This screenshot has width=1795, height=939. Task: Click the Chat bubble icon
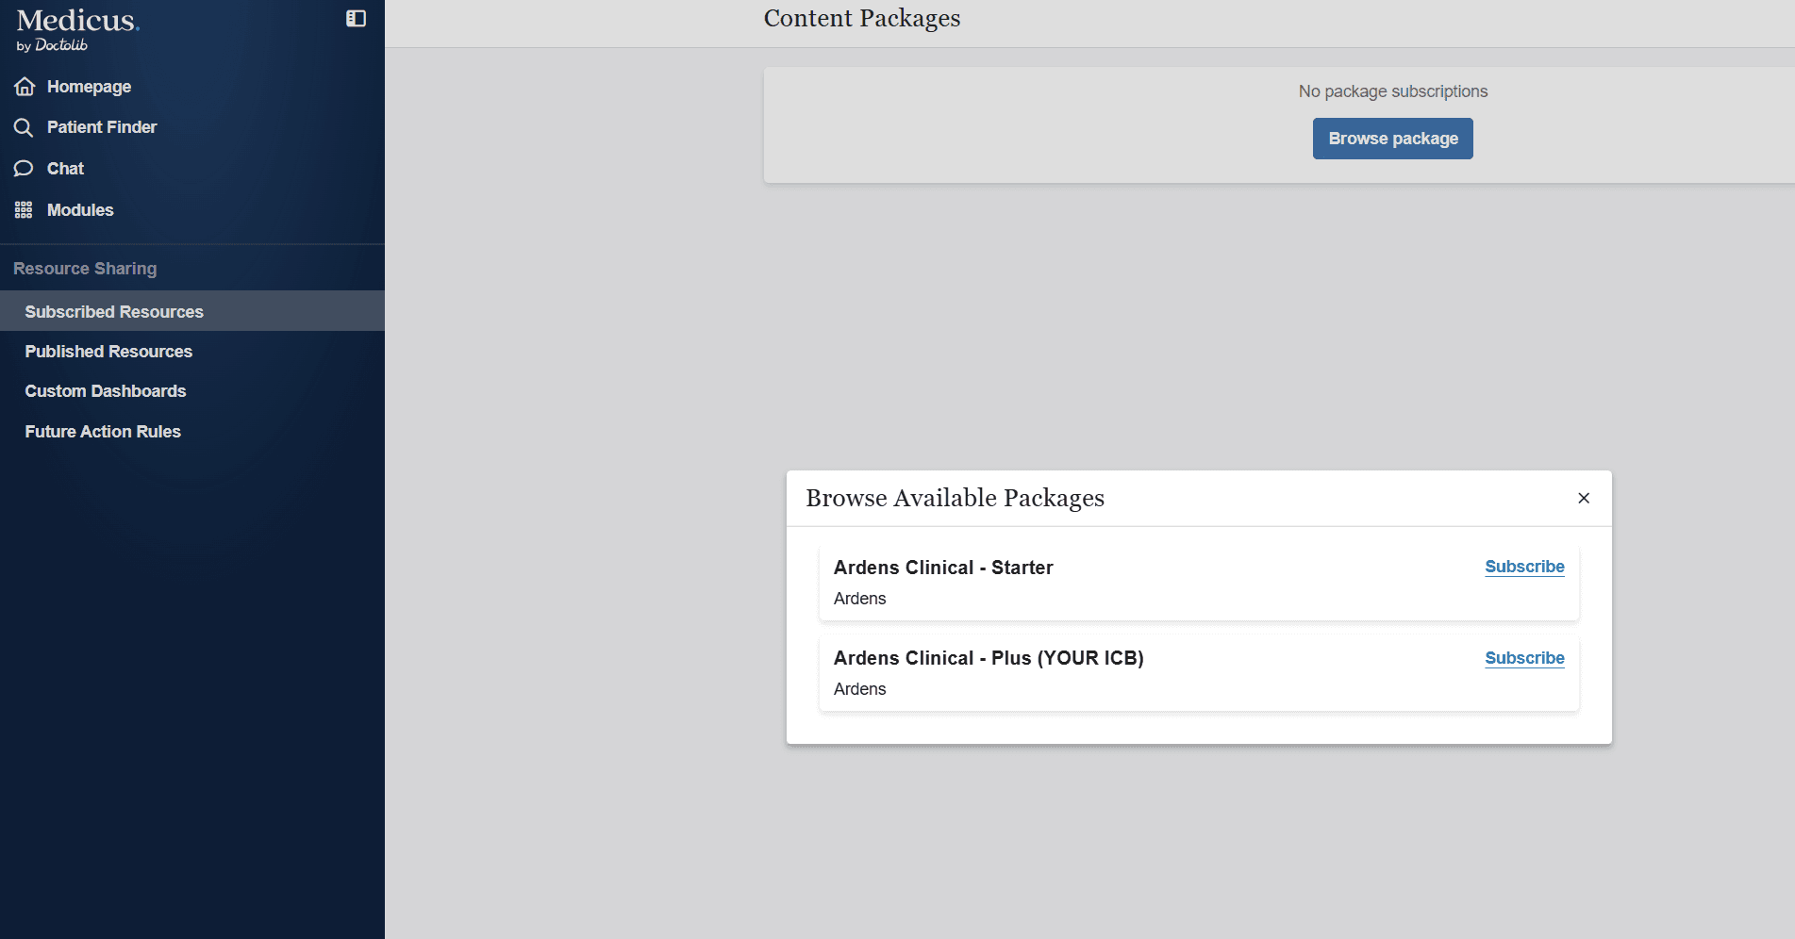[x=24, y=169]
